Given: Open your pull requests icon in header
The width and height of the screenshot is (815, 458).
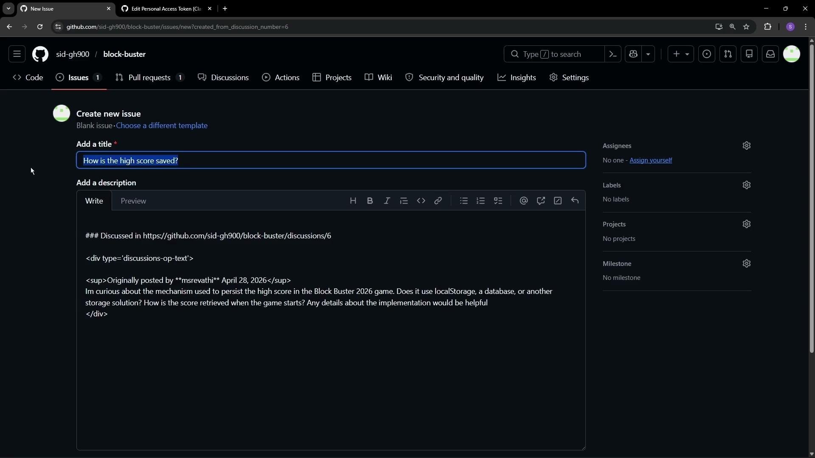Looking at the screenshot, I should pos(728,54).
